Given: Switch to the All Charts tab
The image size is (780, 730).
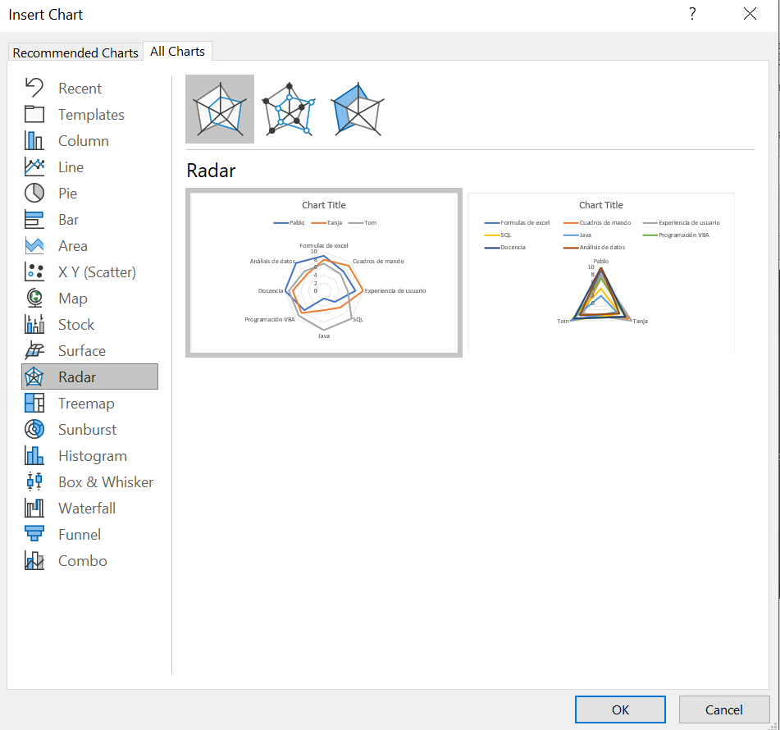Looking at the screenshot, I should point(178,51).
